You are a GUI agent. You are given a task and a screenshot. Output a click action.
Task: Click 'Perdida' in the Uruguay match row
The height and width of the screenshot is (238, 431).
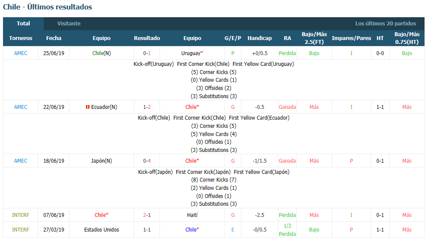[x=287, y=53]
